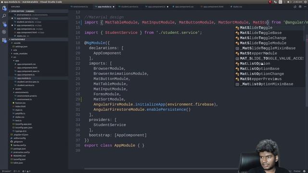Click the Prettier status bar item
This screenshot has height=173, width=308.
297,171
